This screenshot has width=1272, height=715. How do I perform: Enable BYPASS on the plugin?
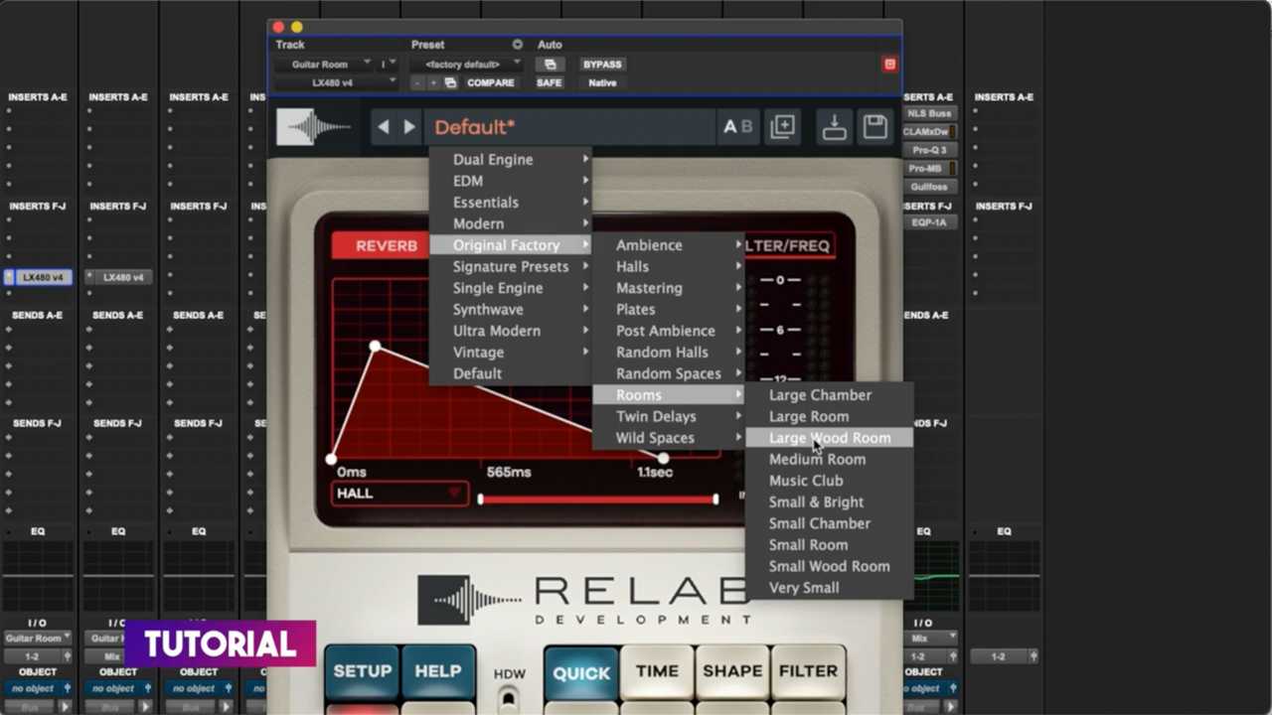pyautogui.click(x=601, y=64)
